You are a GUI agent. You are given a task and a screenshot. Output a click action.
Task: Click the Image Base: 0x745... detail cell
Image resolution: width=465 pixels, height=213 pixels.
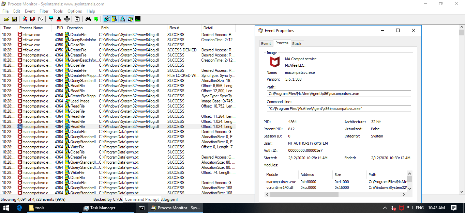[218, 101]
